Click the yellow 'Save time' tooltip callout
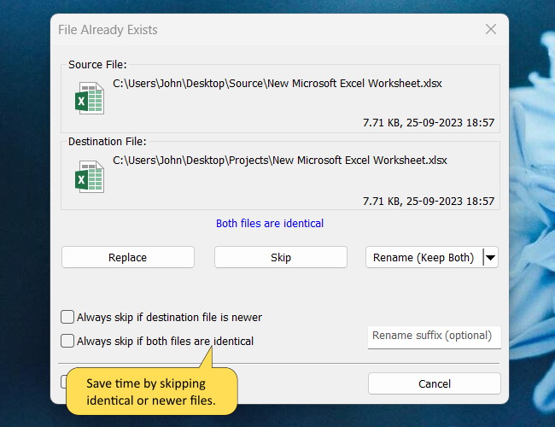 pyautogui.click(x=150, y=394)
